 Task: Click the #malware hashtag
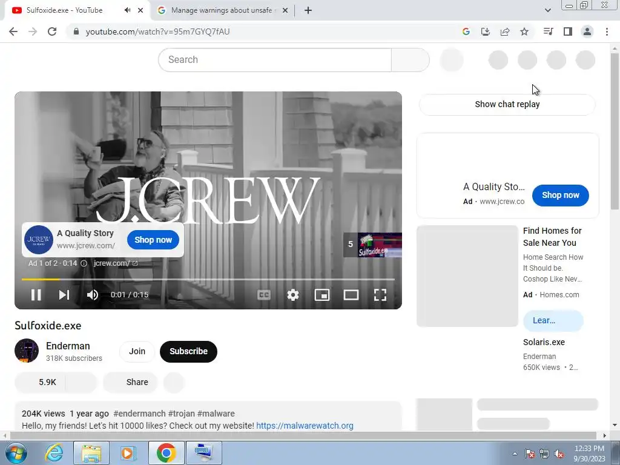click(x=216, y=414)
